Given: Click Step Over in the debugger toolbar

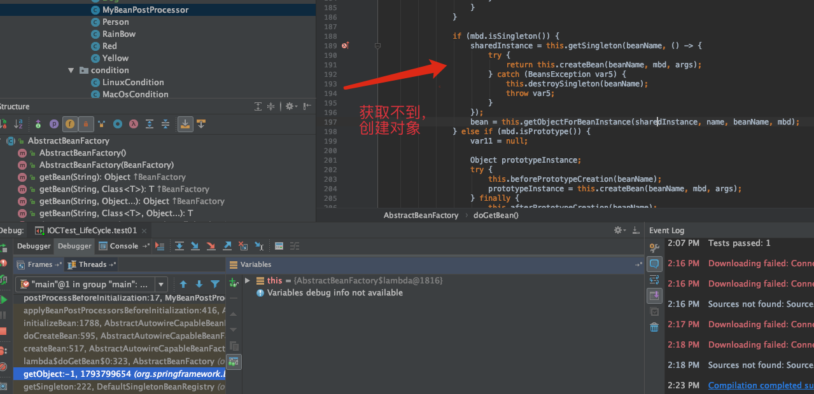Looking at the screenshot, I should point(179,246).
